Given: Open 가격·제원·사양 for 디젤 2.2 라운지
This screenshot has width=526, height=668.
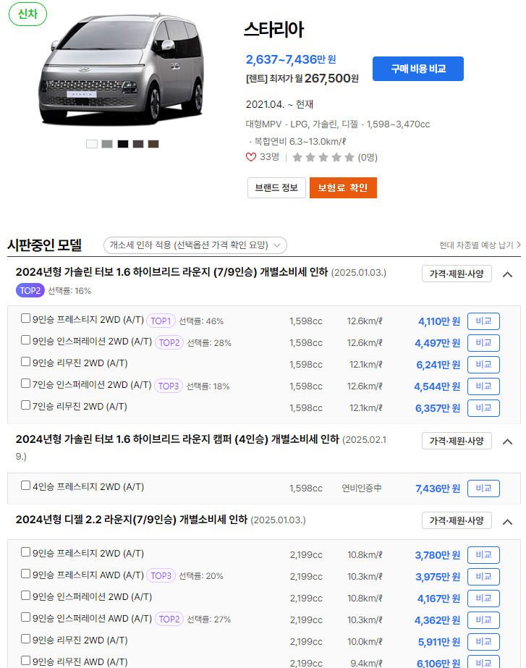Looking at the screenshot, I should 457,520.
